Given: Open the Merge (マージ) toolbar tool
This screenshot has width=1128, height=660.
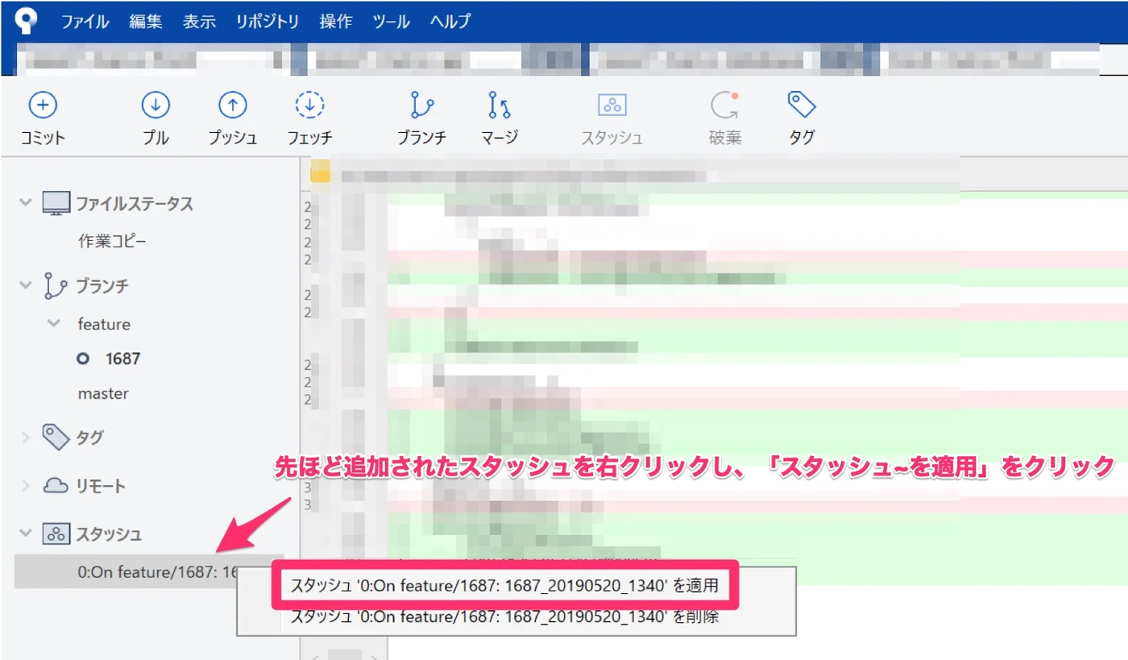Looking at the screenshot, I should point(499,105).
